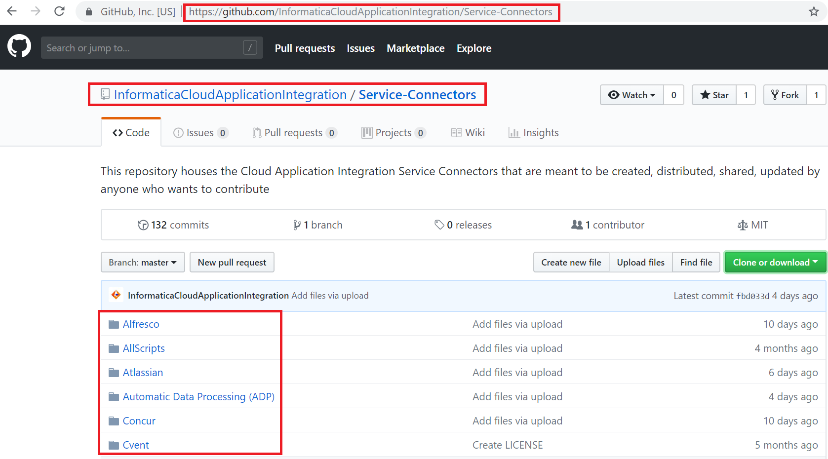Open the committer name InformaticaCloudApplicationIntegration in commit bar

pyautogui.click(x=208, y=295)
